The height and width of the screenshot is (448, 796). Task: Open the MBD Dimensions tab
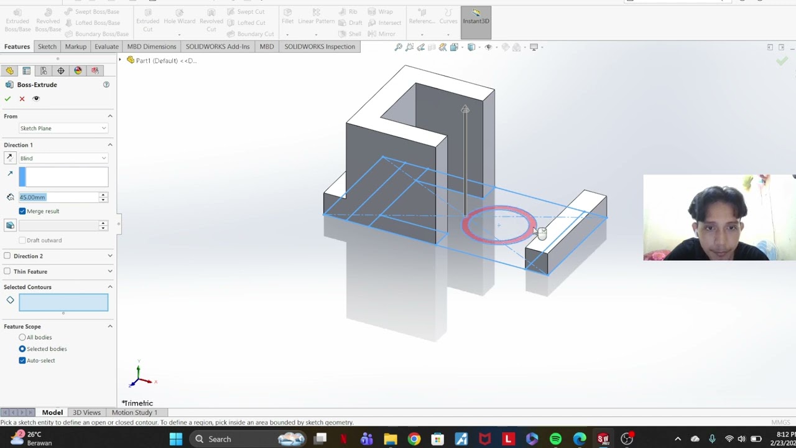[152, 47]
